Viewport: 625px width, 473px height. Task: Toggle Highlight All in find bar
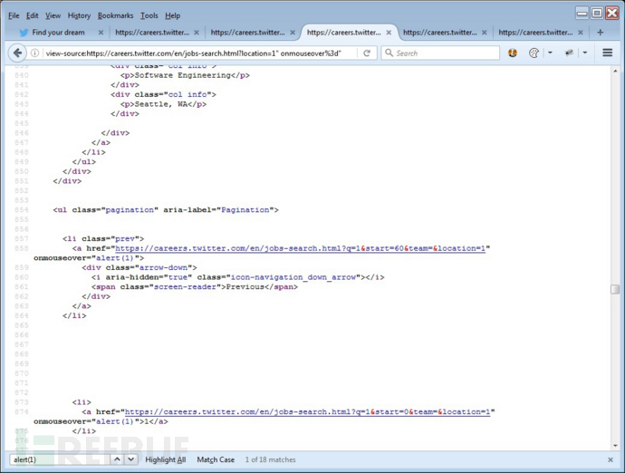click(x=166, y=459)
